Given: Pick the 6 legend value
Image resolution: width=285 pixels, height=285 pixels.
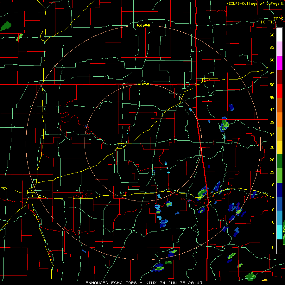Looking at the screenshot, I should (x=273, y=222).
